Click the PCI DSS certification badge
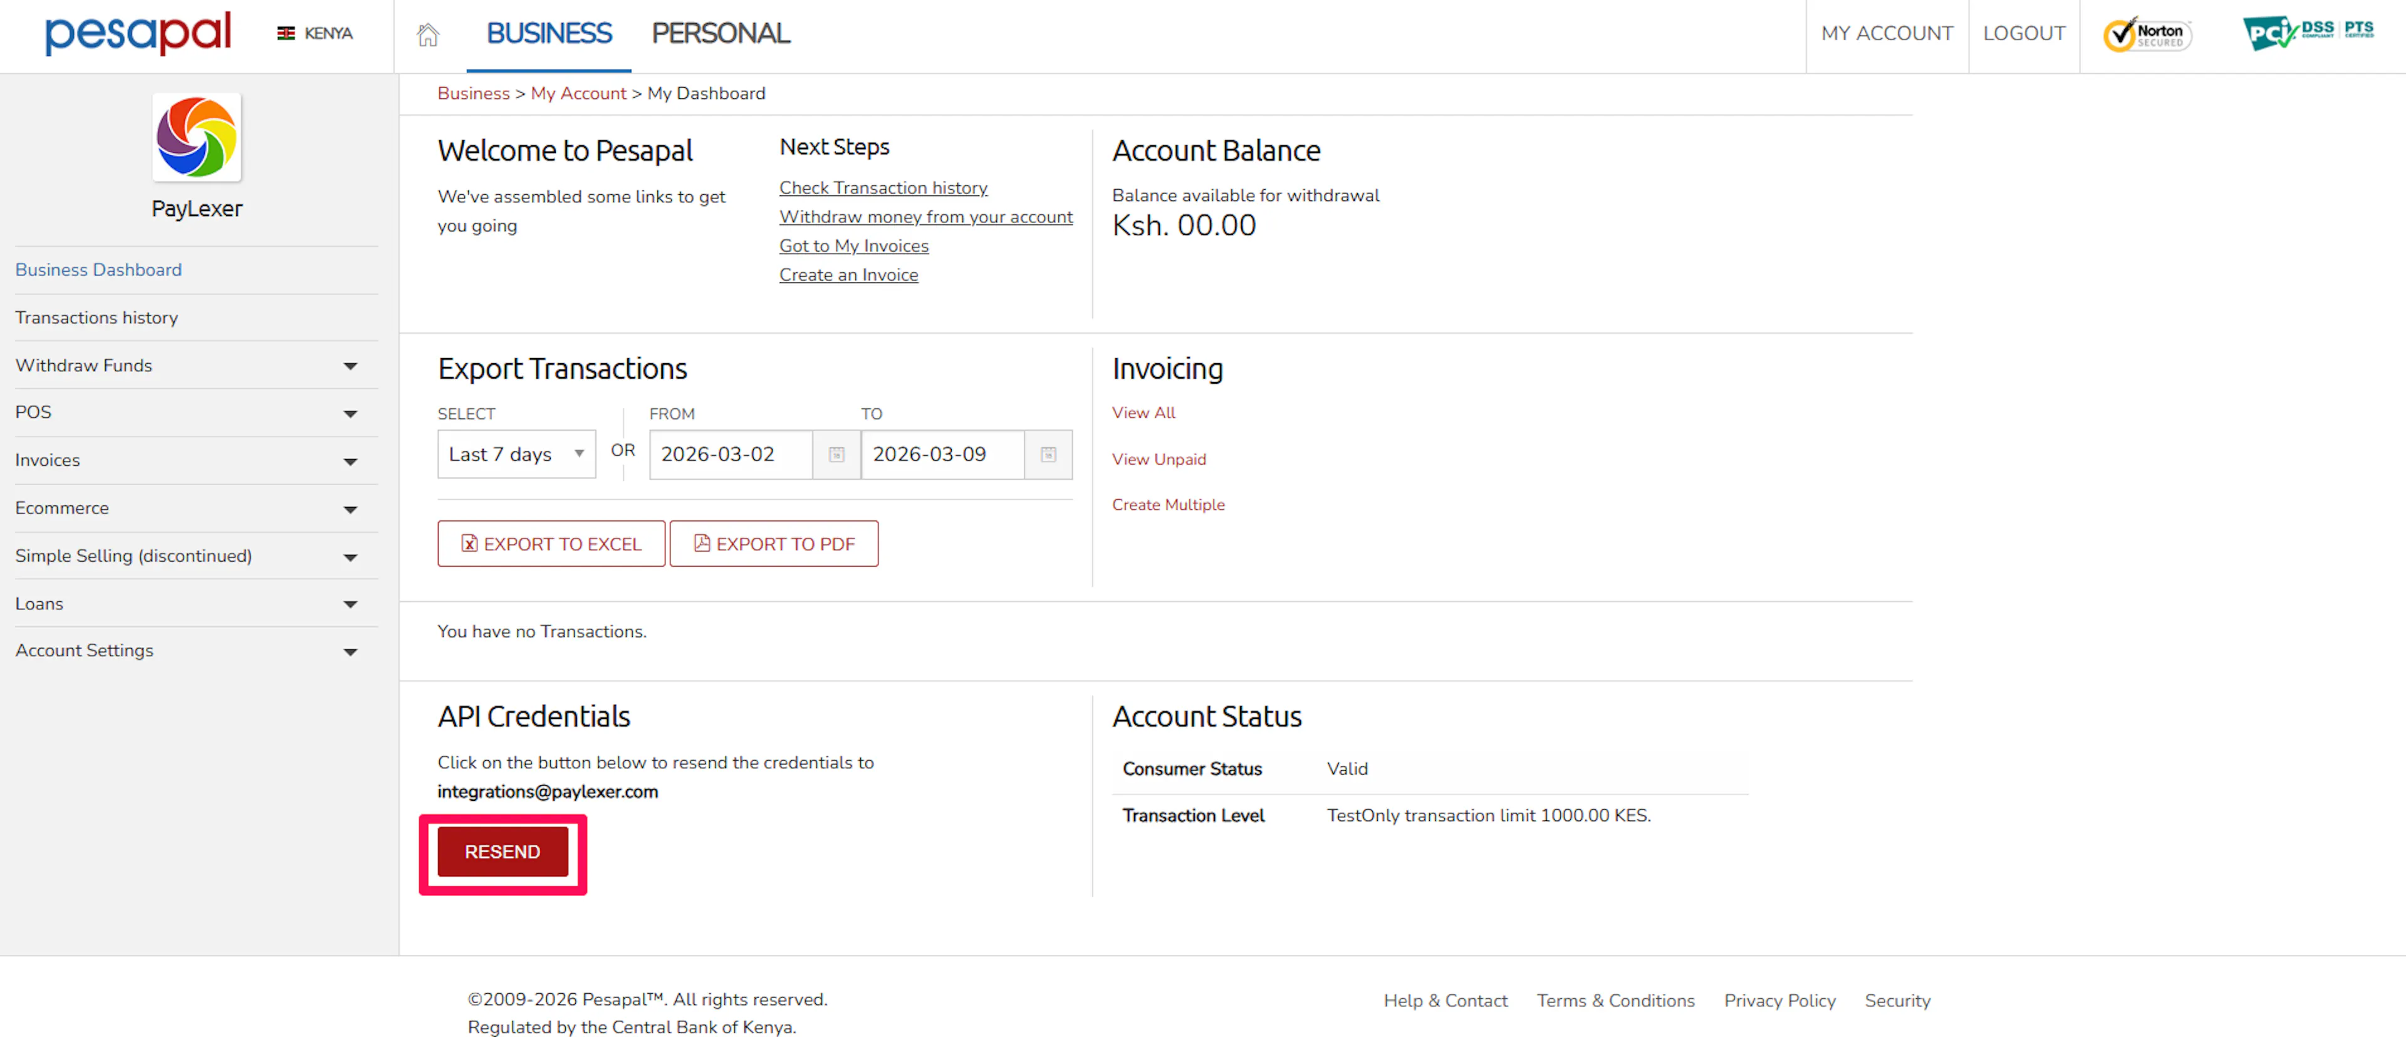Screen dimensions: 2406x1037 (2307, 33)
